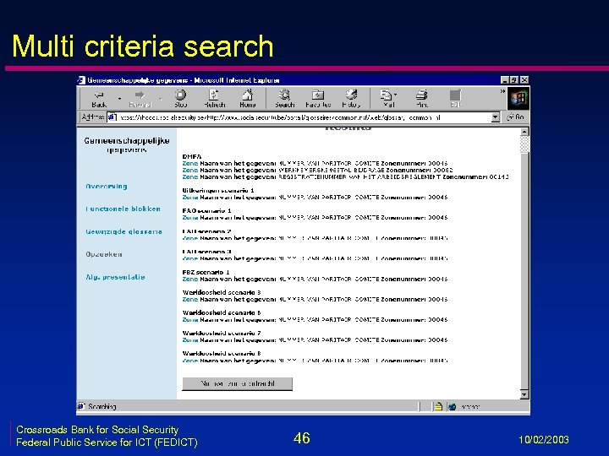
Task: Click the scrollbar up arrow
Action: click(524, 132)
